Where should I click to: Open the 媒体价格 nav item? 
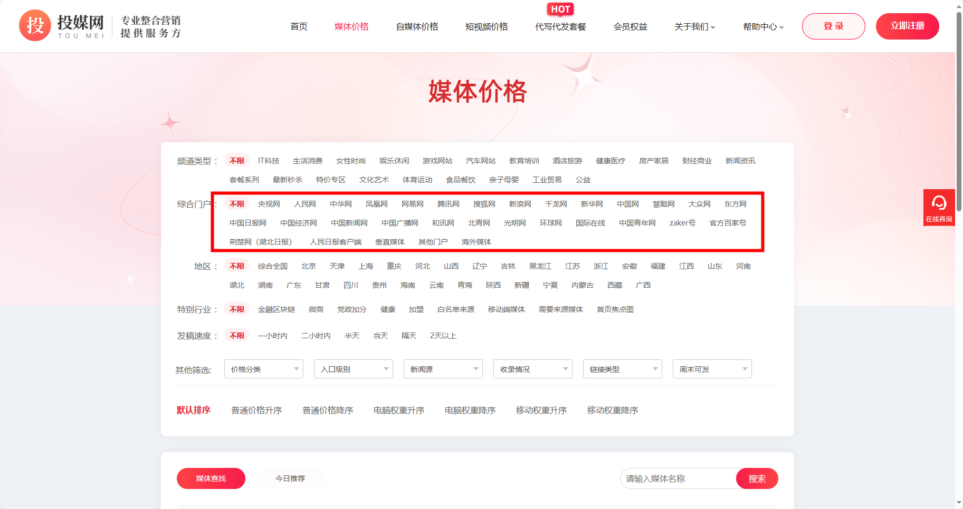click(351, 26)
